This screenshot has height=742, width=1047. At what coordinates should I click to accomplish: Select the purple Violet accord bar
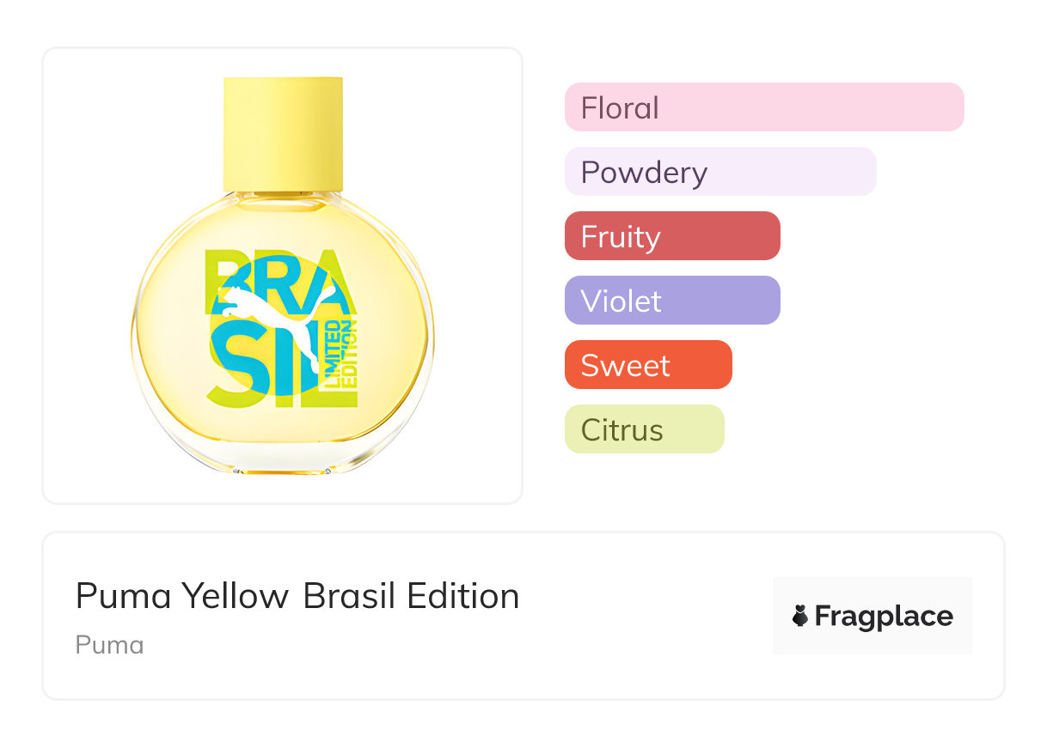click(672, 301)
